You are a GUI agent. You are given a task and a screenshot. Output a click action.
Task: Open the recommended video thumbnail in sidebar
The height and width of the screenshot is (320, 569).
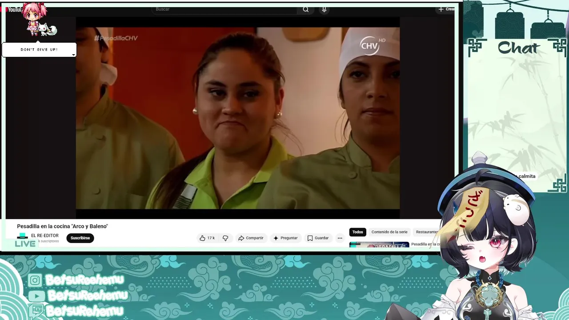[x=379, y=244]
